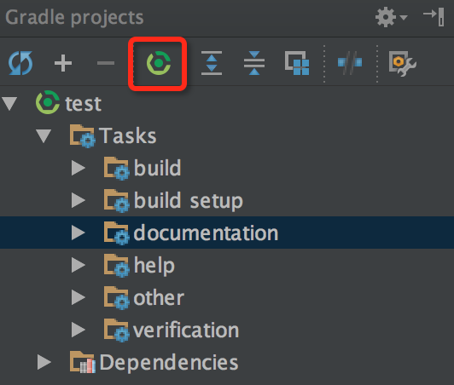Open Gradle Settings wrench icon

pos(403,63)
